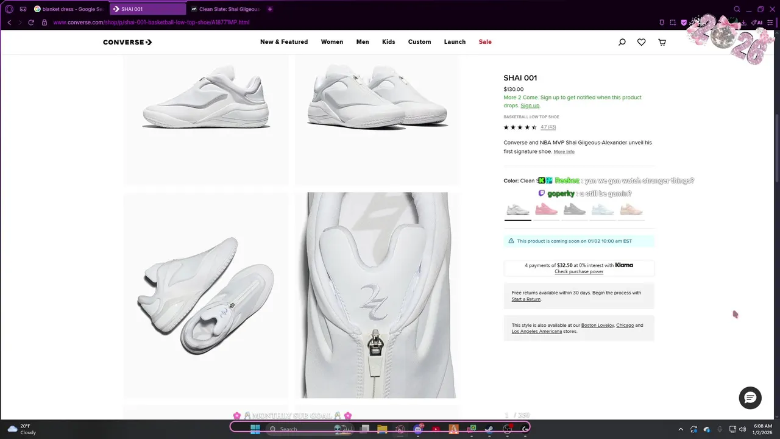The height and width of the screenshot is (439, 780).
Task: Reload the page
Action: [x=31, y=23]
